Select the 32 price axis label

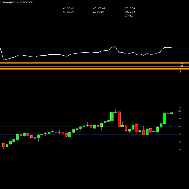tap(180, 119)
